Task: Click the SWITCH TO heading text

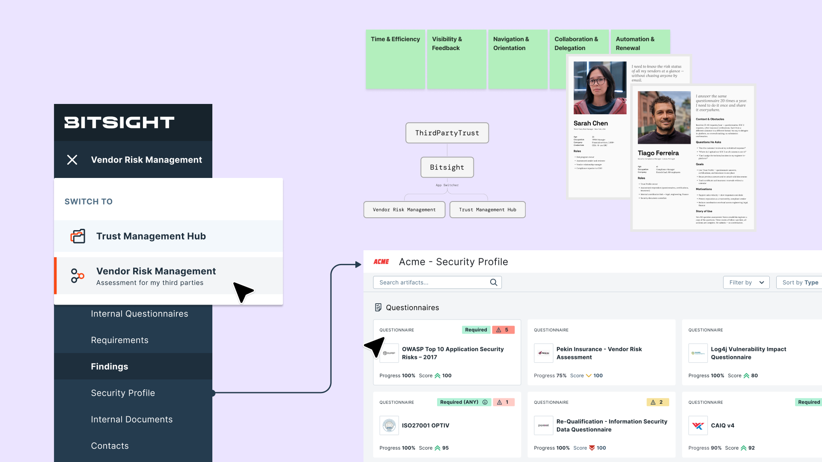Action: click(89, 201)
